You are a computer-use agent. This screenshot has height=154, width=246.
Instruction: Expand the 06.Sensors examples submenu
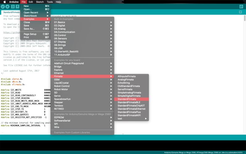pyautogui.click(x=82, y=38)
